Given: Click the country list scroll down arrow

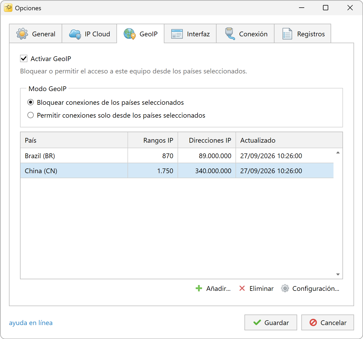Looking at the screenshot, I should click(x=338, y=274).
